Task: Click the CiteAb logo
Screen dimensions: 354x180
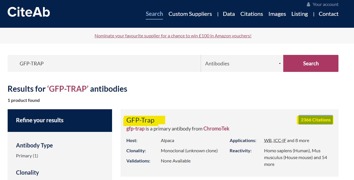Action: click(x=29, y=12)
